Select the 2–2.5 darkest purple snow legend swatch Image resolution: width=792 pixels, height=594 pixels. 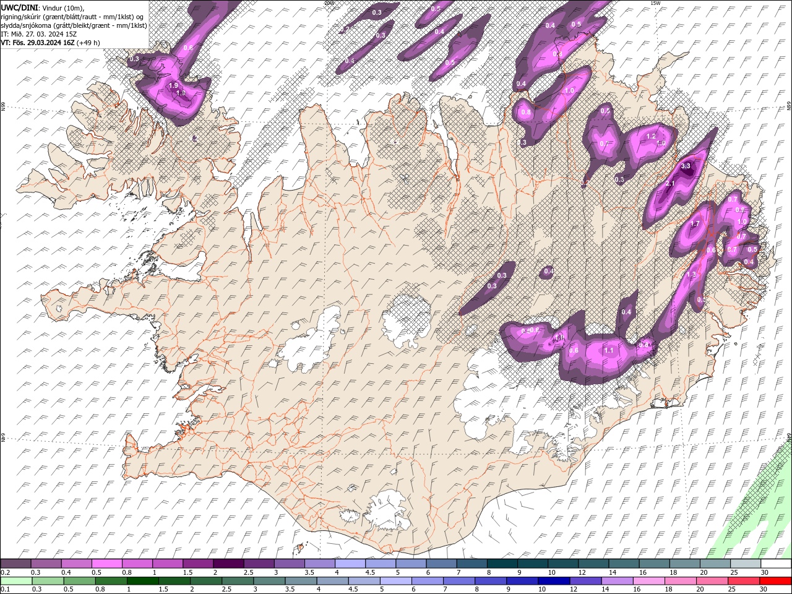tap(228, 564)
